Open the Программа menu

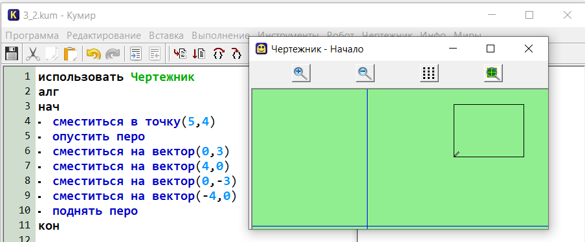coord(32,36)
